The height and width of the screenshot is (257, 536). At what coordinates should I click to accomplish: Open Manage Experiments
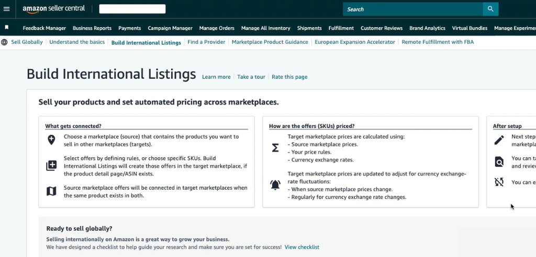515,28
